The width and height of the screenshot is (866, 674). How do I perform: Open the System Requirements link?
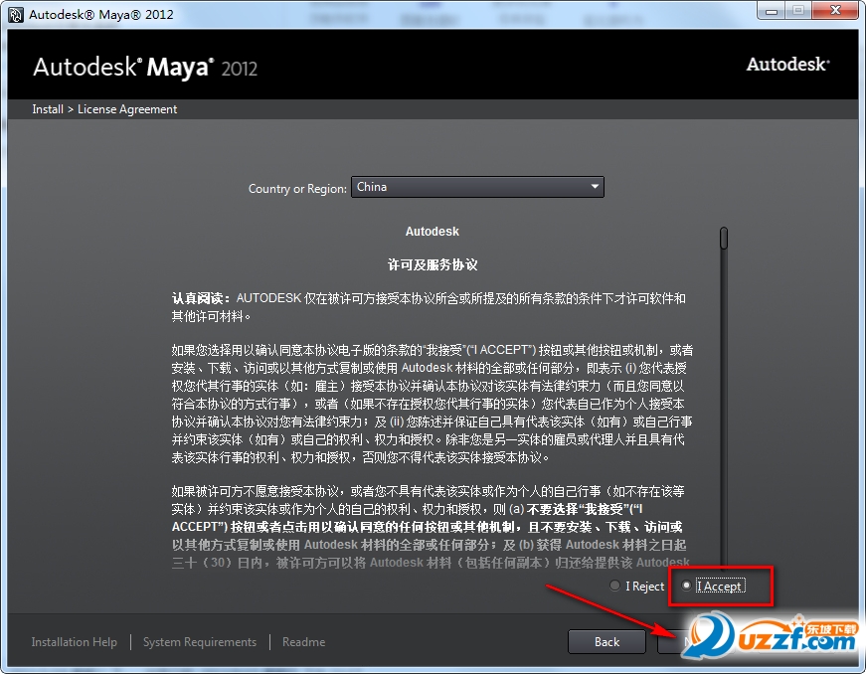tap(200, 642)
